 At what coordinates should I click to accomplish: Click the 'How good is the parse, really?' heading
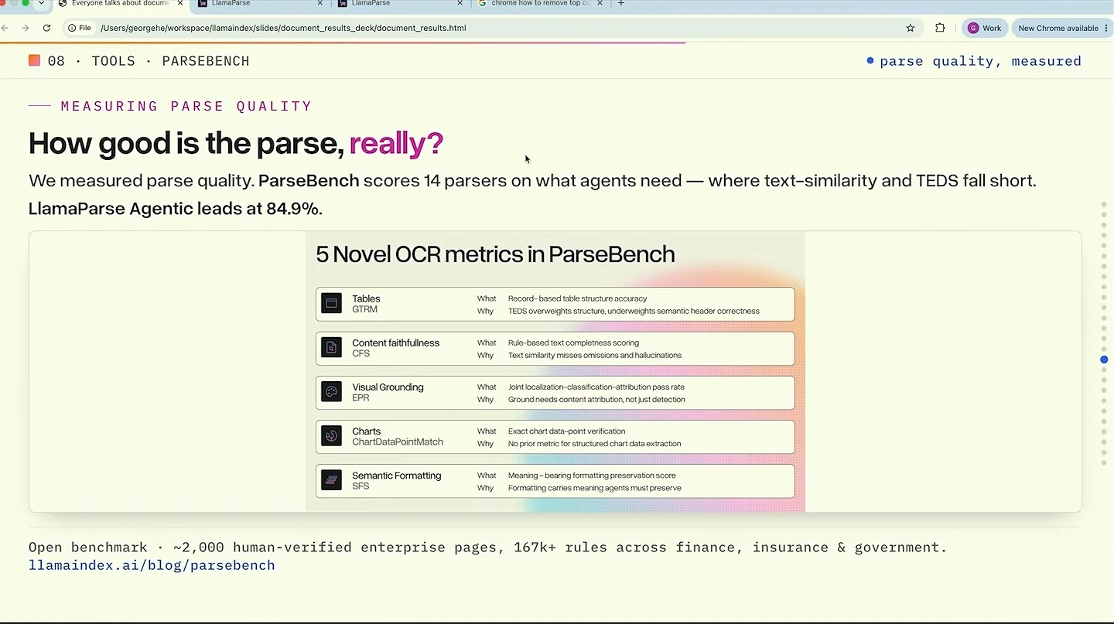236,144
